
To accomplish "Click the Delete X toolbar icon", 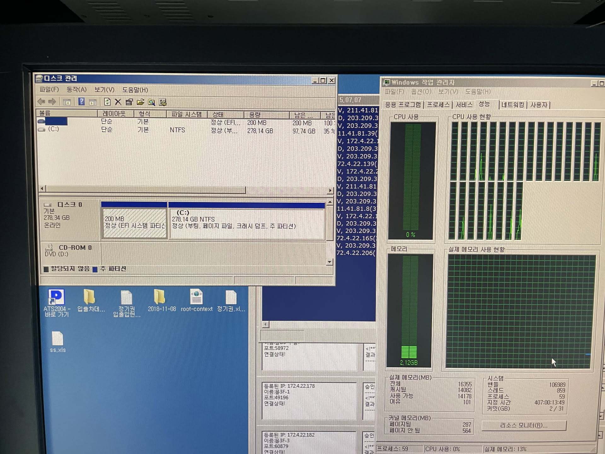I will click(118, 102).
